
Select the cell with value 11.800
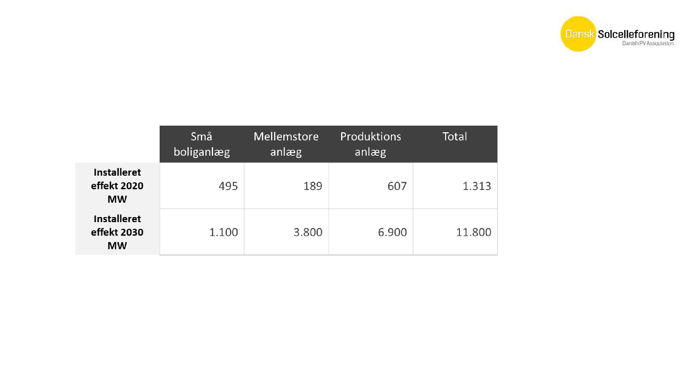click(x=455, y=232)
